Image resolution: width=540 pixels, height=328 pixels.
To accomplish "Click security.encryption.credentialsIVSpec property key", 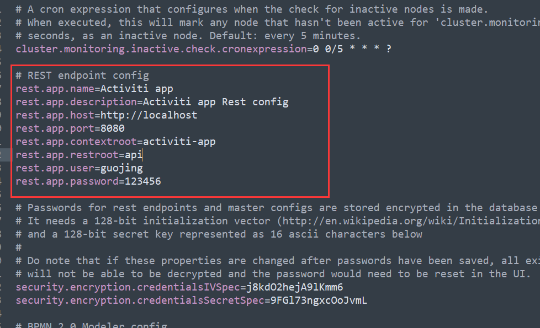I will 128,287.
